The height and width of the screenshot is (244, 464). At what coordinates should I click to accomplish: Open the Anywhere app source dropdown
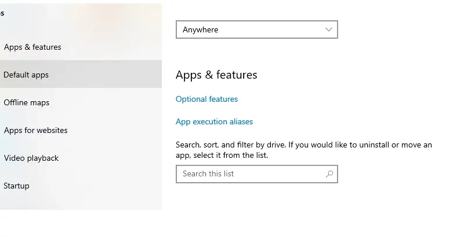257,29
